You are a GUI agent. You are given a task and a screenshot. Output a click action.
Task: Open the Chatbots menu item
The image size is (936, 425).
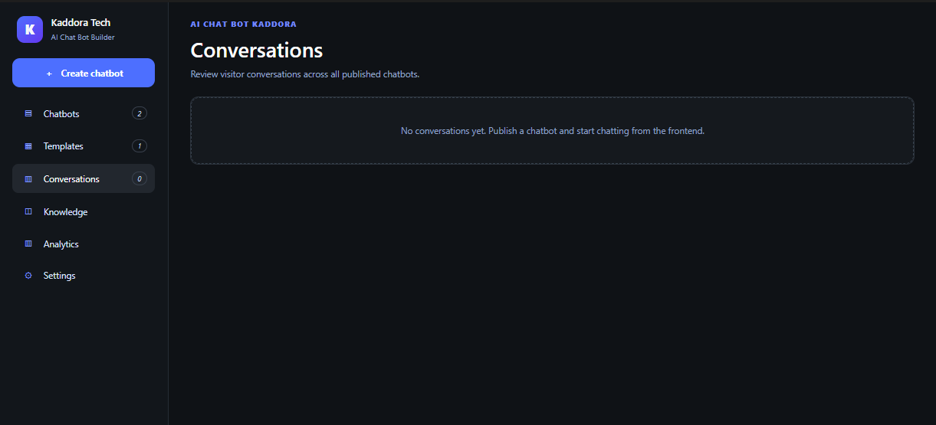(x=84, y=113)
